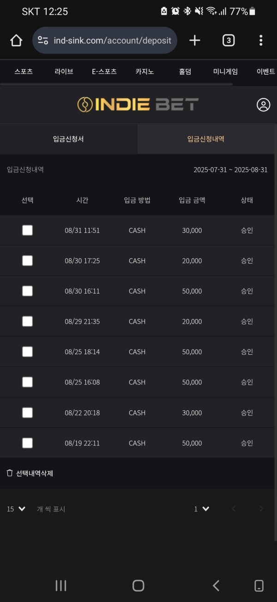Click the site permissions icon in address bar
This screenshot has height=602, width=277.
(43, 40)
